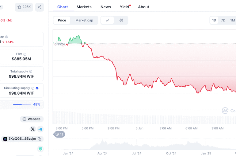The width and height of the screenshot is (236, 156).
Task: Copy the contract address icon
Action: 40,139
